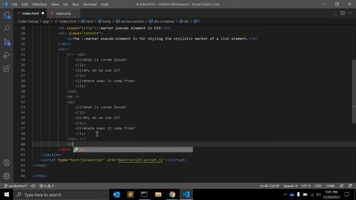Change the UTF-8 file encoding
Screen dimensions: 356x200
(306, 186)
